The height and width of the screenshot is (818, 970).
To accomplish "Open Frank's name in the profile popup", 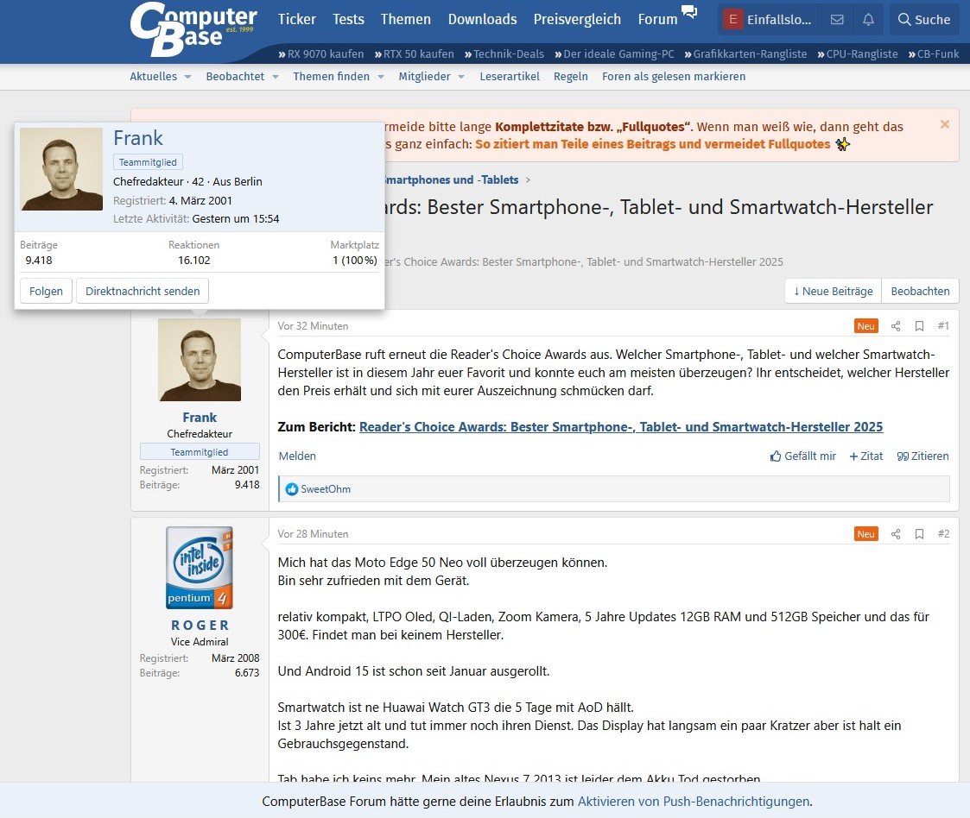I will click(x=138, y=138).
